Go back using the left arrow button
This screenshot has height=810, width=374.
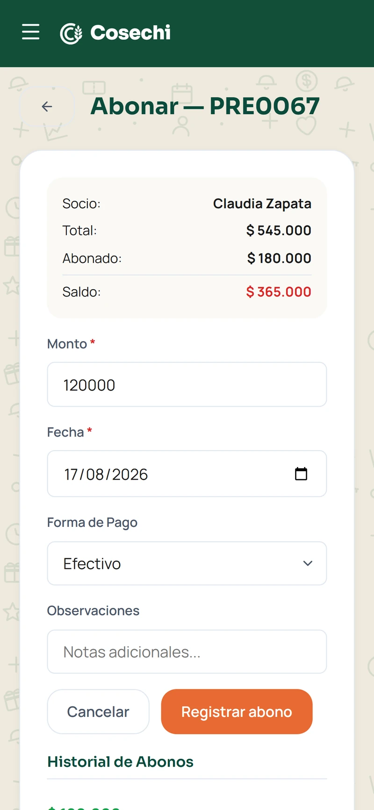pos(47,107)
